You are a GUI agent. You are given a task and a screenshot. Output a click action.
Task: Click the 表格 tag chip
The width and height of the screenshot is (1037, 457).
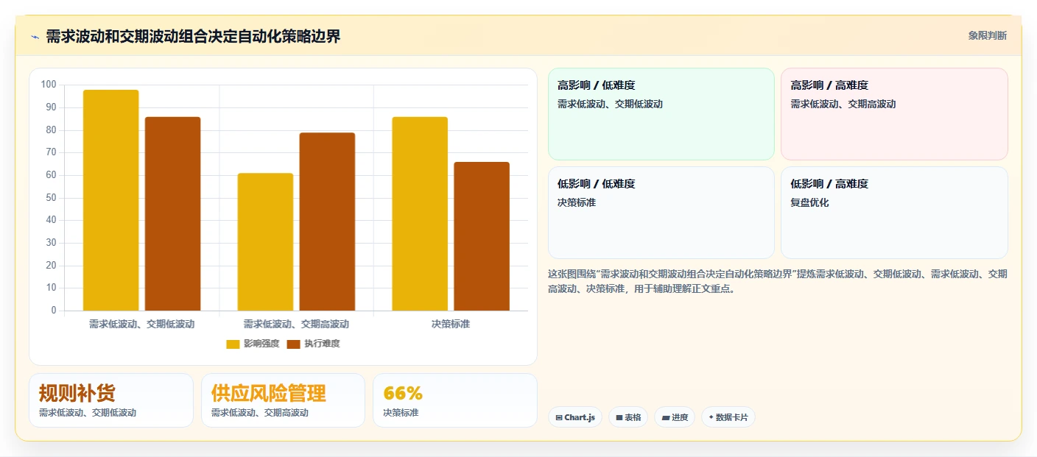pos(628,417)
